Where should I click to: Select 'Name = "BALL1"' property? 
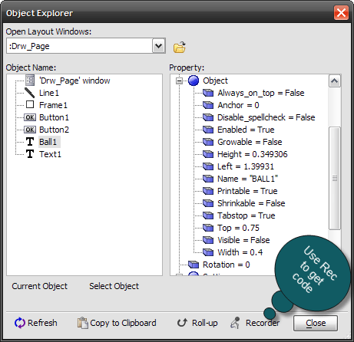247,179
